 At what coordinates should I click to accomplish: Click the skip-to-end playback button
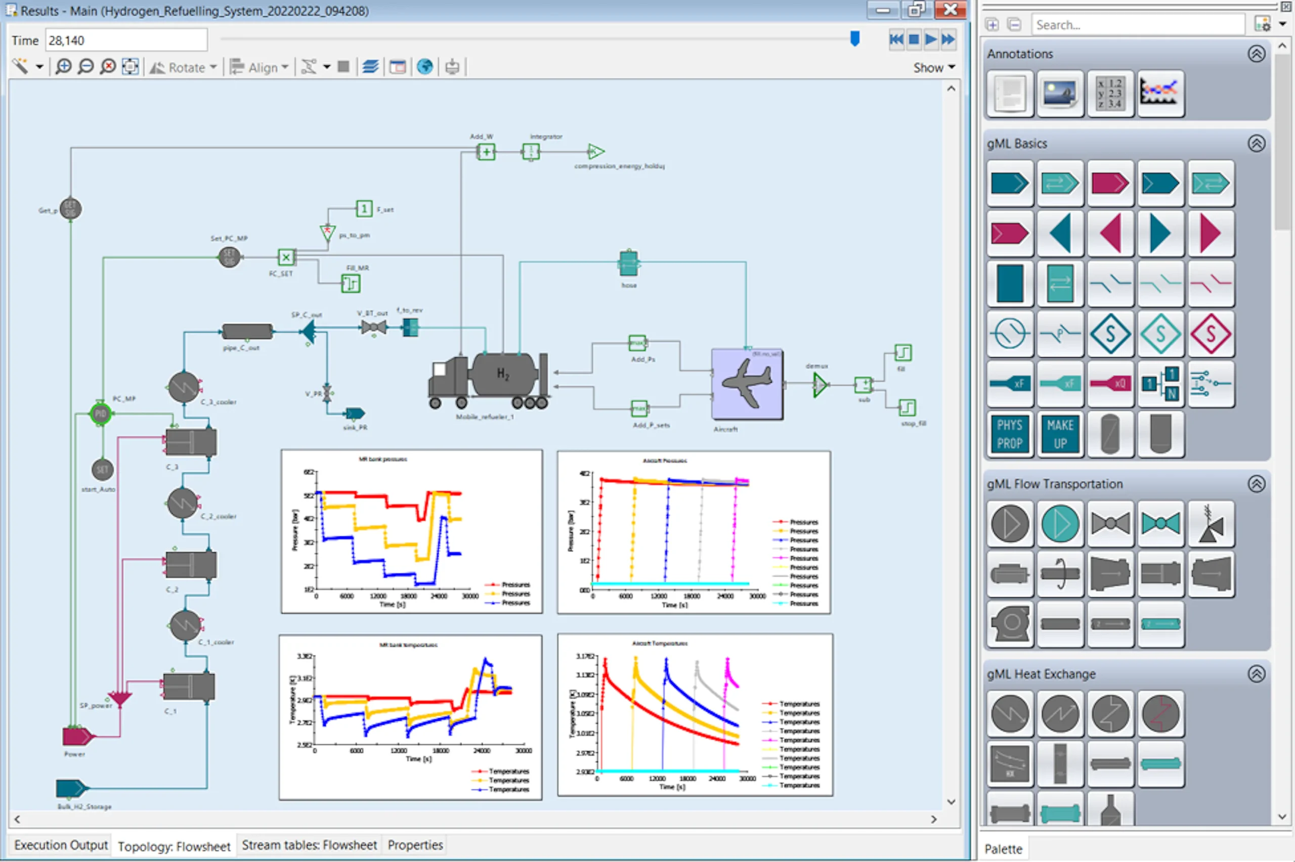[948, 39]
